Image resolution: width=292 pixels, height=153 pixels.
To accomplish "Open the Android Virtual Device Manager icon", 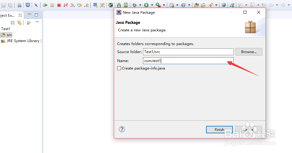I will (x=126, y=5).
